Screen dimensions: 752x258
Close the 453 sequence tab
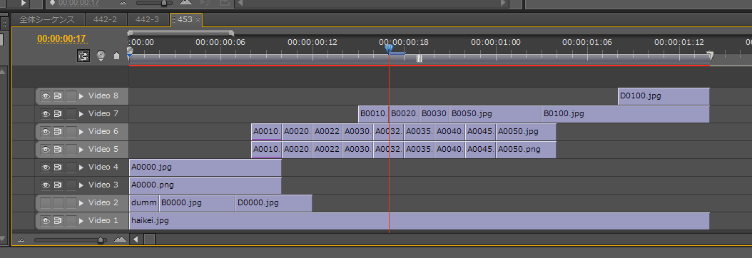tap(198, 20)
